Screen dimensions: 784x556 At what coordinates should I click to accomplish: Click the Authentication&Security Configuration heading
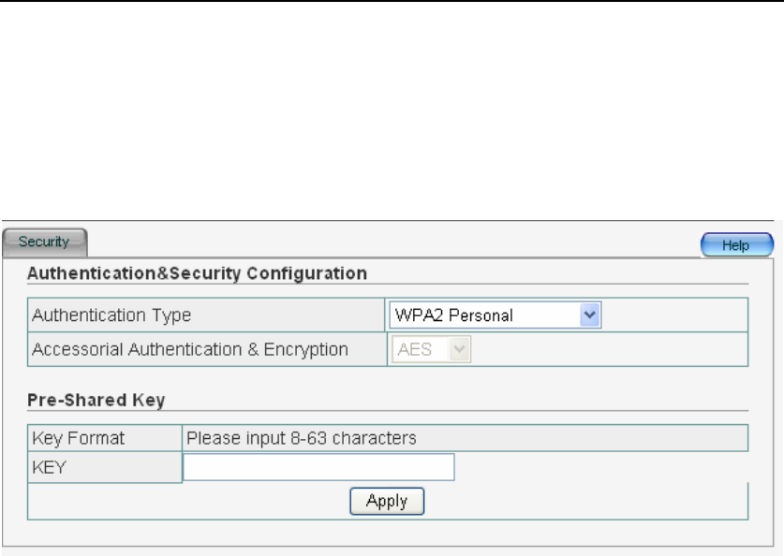pyautogui.click(x=196, y=273)
